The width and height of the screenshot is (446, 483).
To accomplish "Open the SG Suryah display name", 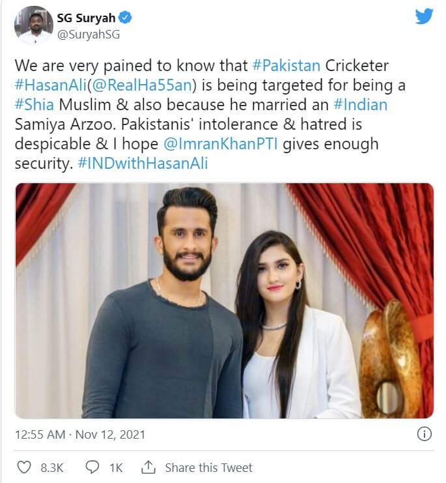I will coord(86,18).
